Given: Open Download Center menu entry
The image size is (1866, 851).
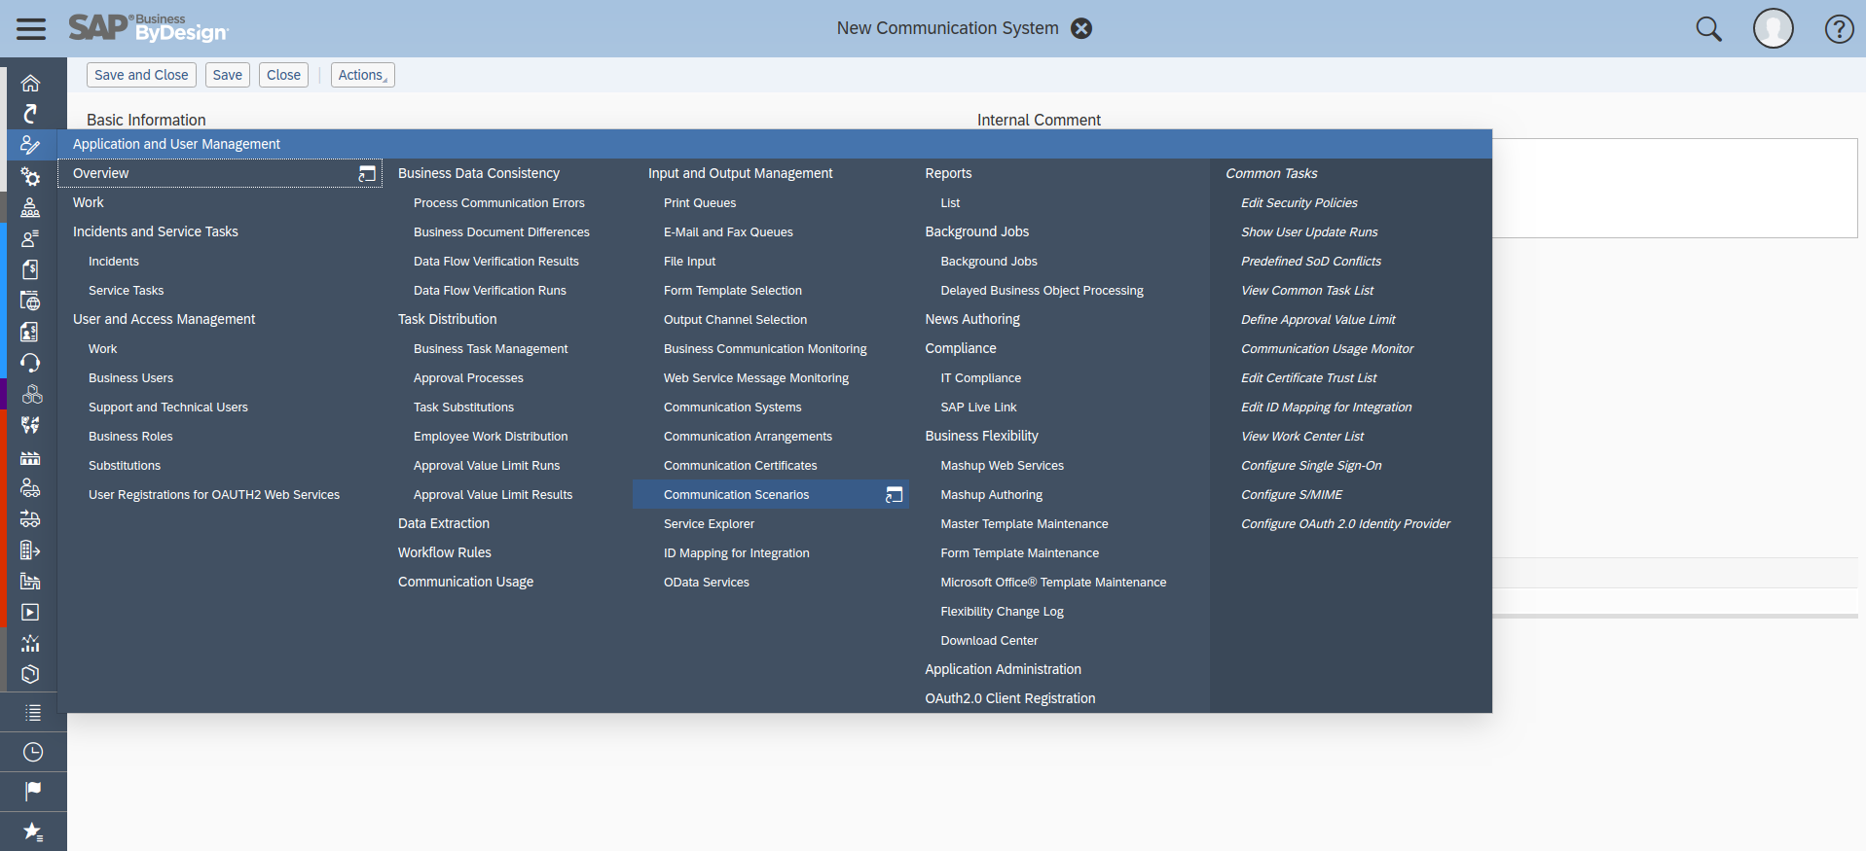Looking at the screenshot, I should click(989, 641).
